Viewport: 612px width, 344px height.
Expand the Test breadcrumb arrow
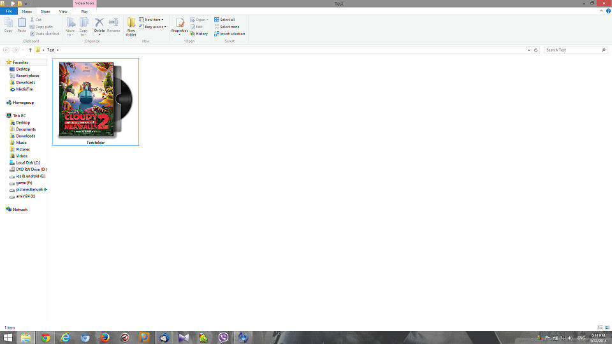pyautogui.click(x=58, y=50)
